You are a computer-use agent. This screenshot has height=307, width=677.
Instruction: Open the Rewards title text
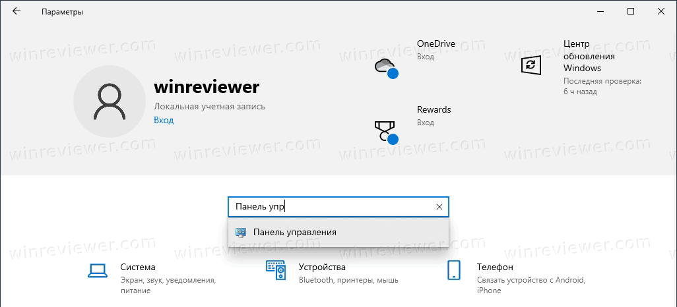tap(434, 109)
